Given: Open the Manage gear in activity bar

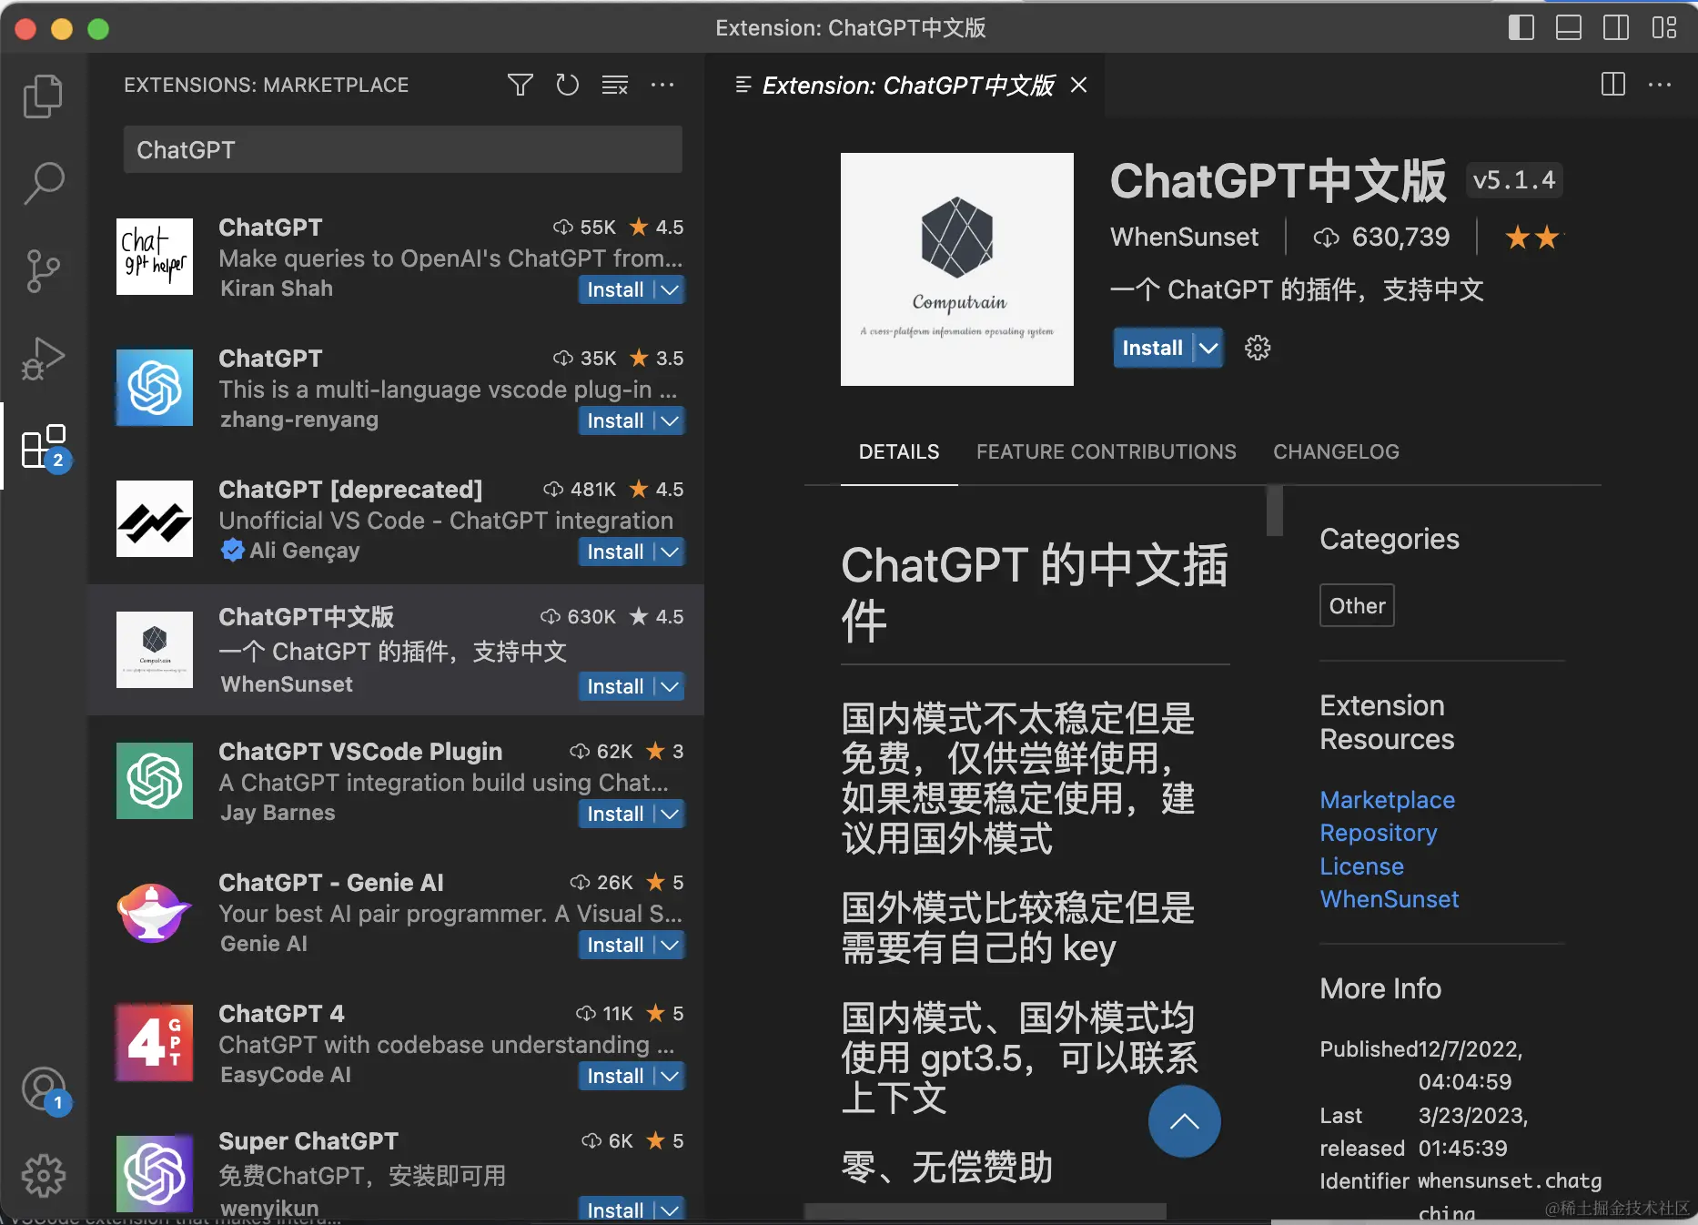Looking at the screenshot, I should coord(43,1176).
